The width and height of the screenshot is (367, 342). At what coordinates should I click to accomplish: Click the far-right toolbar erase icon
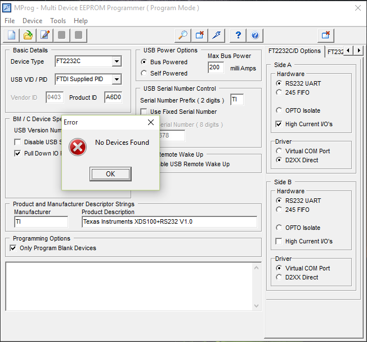tap(326, 35)
